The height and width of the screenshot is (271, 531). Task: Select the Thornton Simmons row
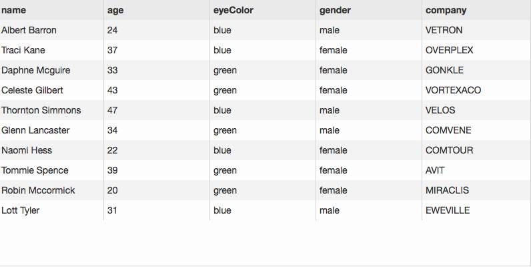click(265, 110)
